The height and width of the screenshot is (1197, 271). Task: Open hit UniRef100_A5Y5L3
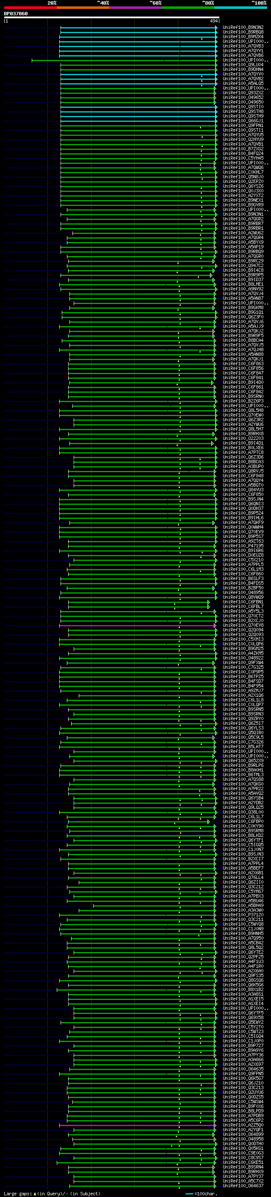243,611
